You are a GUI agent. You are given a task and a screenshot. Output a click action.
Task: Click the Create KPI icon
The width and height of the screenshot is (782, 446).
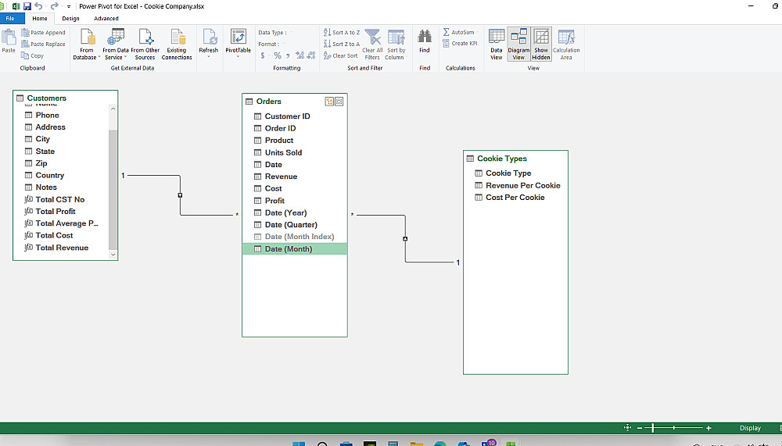coord(460,44)
